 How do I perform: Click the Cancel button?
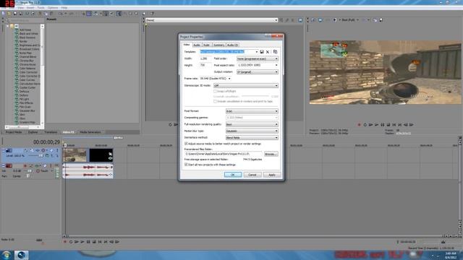252,175
